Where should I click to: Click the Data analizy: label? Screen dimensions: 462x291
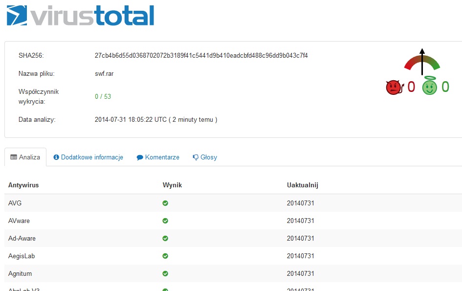click(37, 120)
